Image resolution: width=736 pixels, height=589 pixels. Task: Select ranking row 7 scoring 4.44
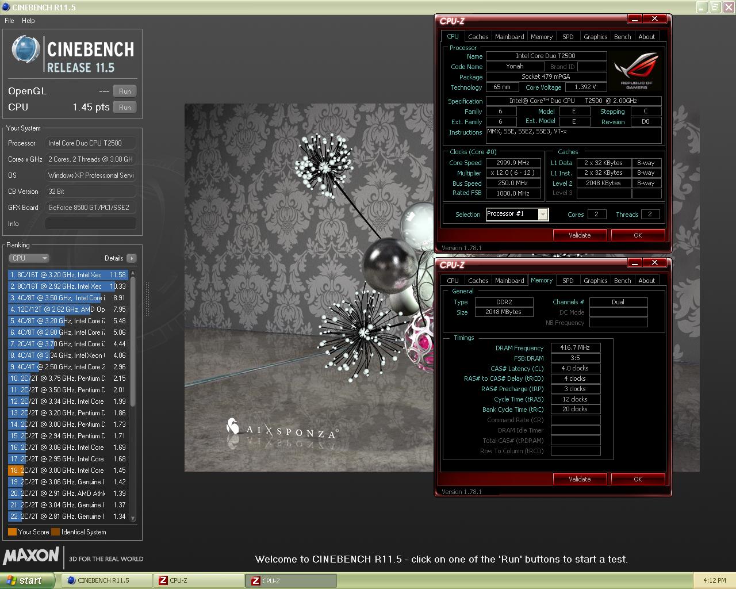point(68,344)
